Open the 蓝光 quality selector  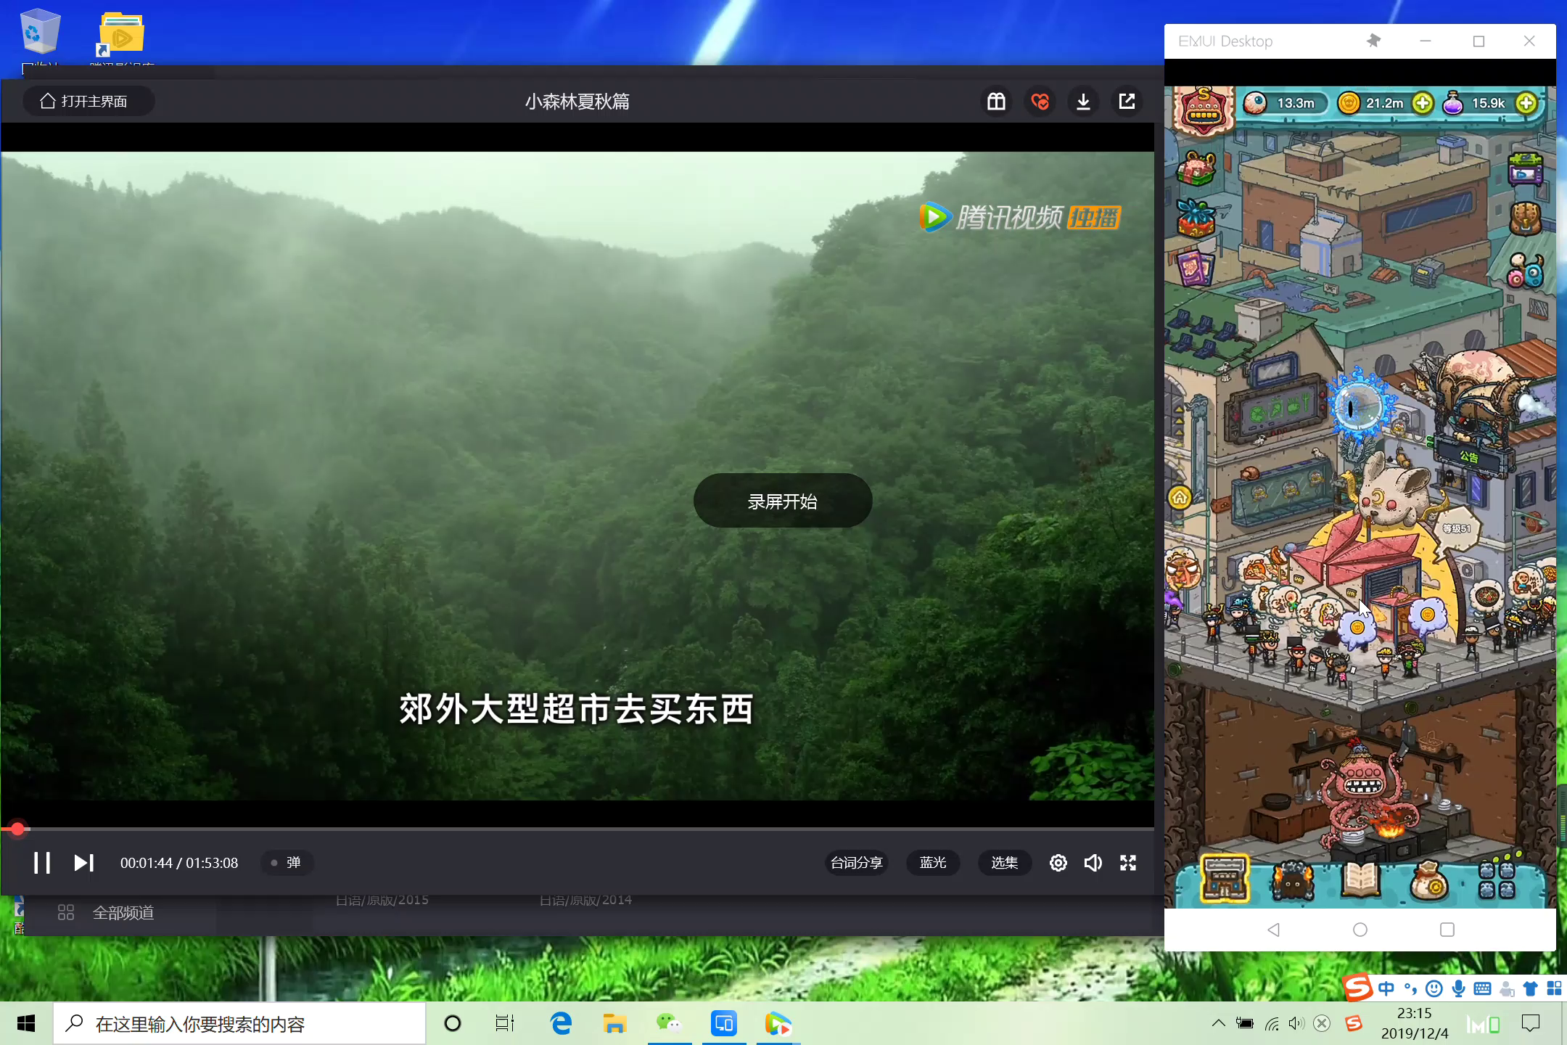[x=933, y=863]
